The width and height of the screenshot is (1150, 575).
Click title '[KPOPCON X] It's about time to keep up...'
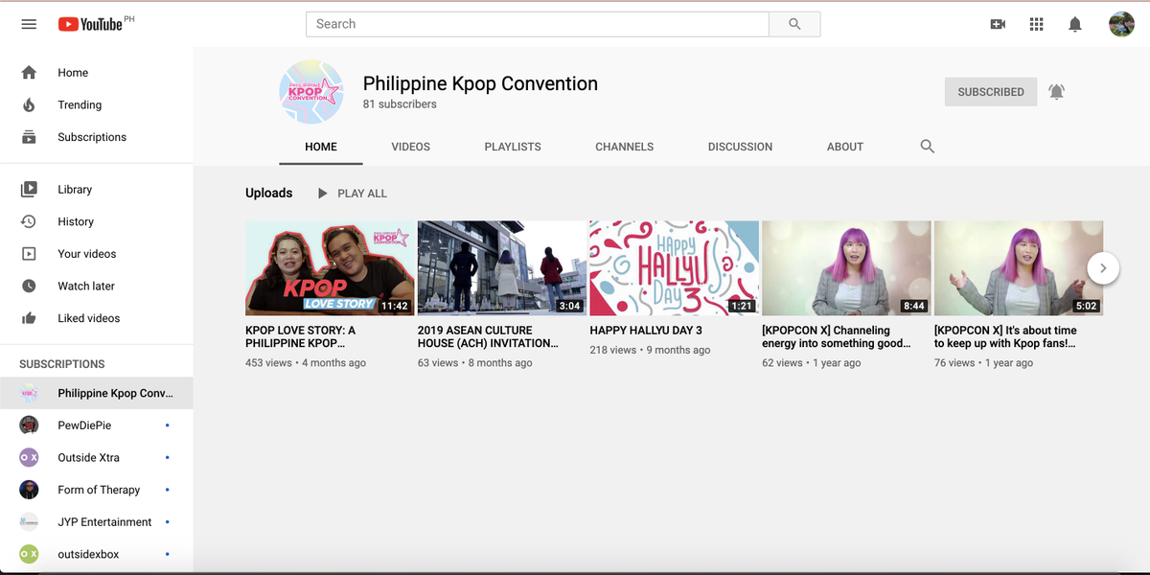pyautogui.click(x=1005, y=336)
